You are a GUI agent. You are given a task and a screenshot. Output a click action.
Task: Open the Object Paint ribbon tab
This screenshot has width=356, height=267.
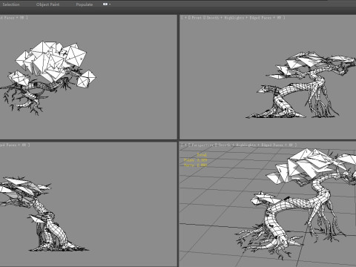pos(47,4)
